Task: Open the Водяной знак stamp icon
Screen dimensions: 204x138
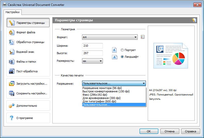Action: (x=12, y=52)
